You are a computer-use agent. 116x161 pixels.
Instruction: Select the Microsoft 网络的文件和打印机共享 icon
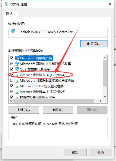pyautogui.click(x=17, y=64)
